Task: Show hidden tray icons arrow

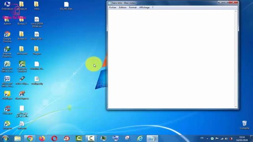Action: [x=207, y=138]
